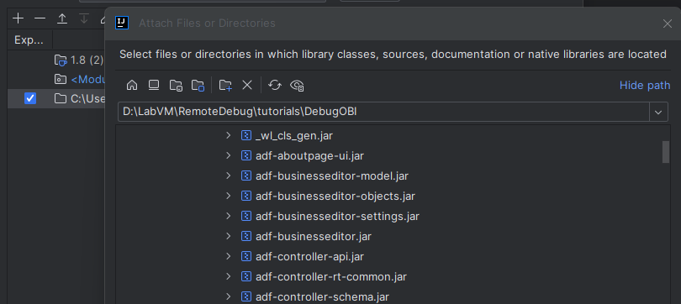
Task: Click the adf-controller-rt-common.jar archive icon
Action: tap(246, 276)
